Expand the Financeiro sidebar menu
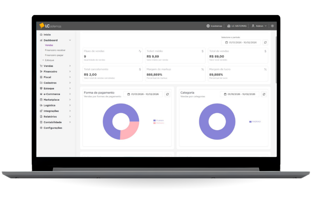The height and width of the screenshot is (202, 312). 70,71
